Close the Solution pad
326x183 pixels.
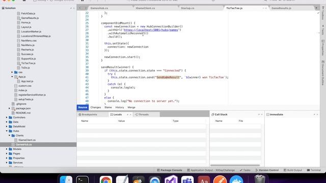(x=74, y=8)
